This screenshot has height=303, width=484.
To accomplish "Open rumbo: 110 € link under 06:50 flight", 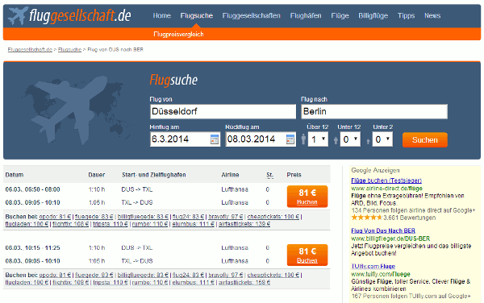I will click(150, 224).
